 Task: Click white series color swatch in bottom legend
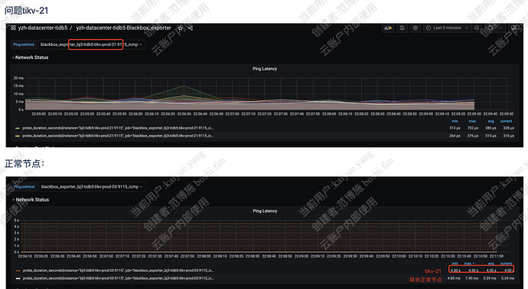[18, 278]
